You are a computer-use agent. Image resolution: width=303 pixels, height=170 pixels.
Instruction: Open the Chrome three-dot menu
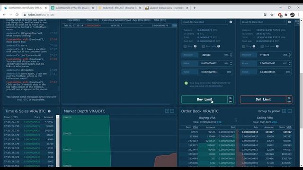click(x=299, y=15)
